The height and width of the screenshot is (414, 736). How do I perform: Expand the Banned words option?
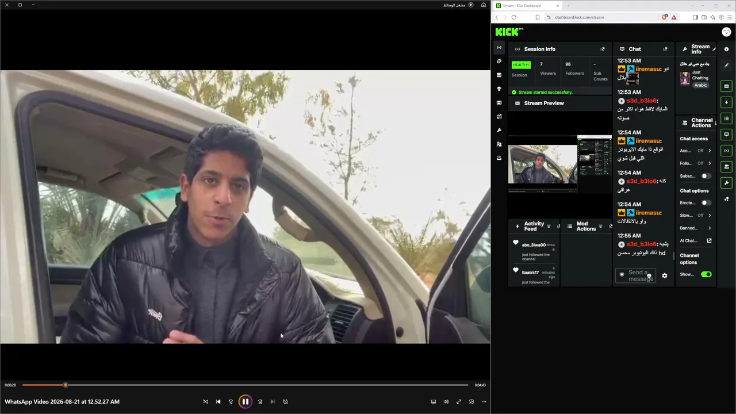coord(696,228)
